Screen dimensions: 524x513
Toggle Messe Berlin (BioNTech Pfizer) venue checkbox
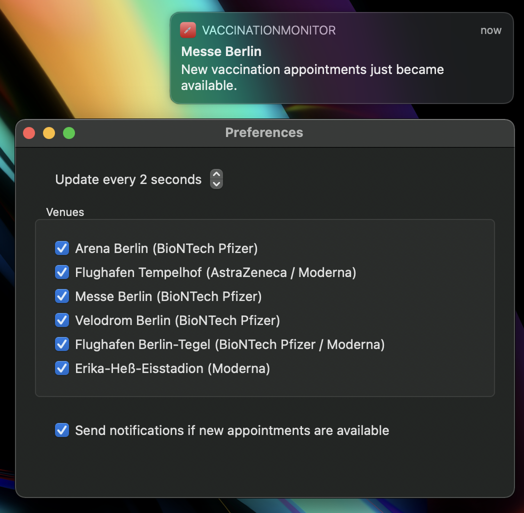[x=62, y=296]
